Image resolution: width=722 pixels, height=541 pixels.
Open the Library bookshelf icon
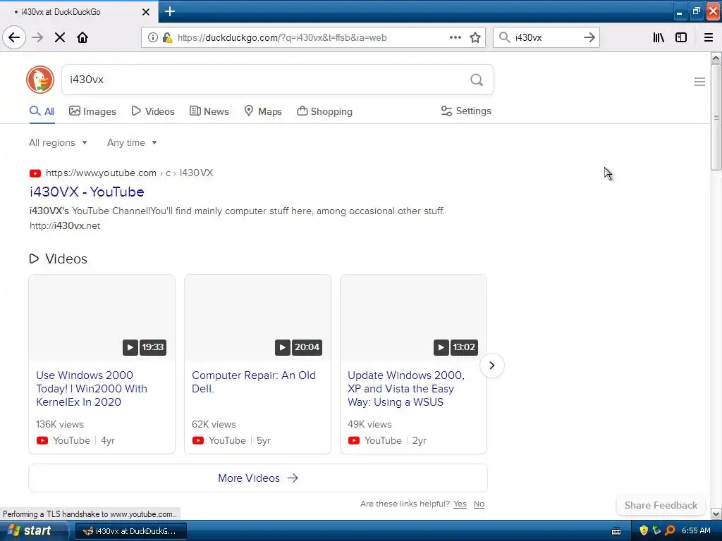[x=659, y=37]
